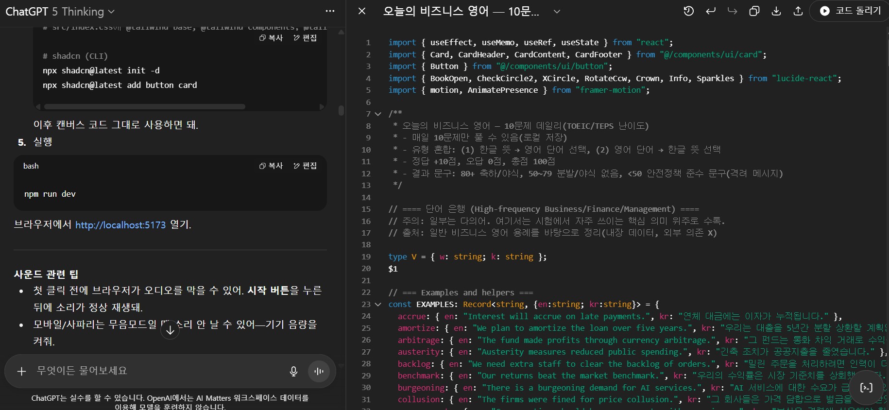The image size is (889, 410).
Task: Click 'npx shadcn@latest init -d' command line
Action: [101, 70]
